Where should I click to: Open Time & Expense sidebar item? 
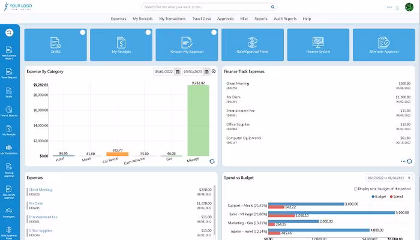pyautogui.click(x=9, y=112)
